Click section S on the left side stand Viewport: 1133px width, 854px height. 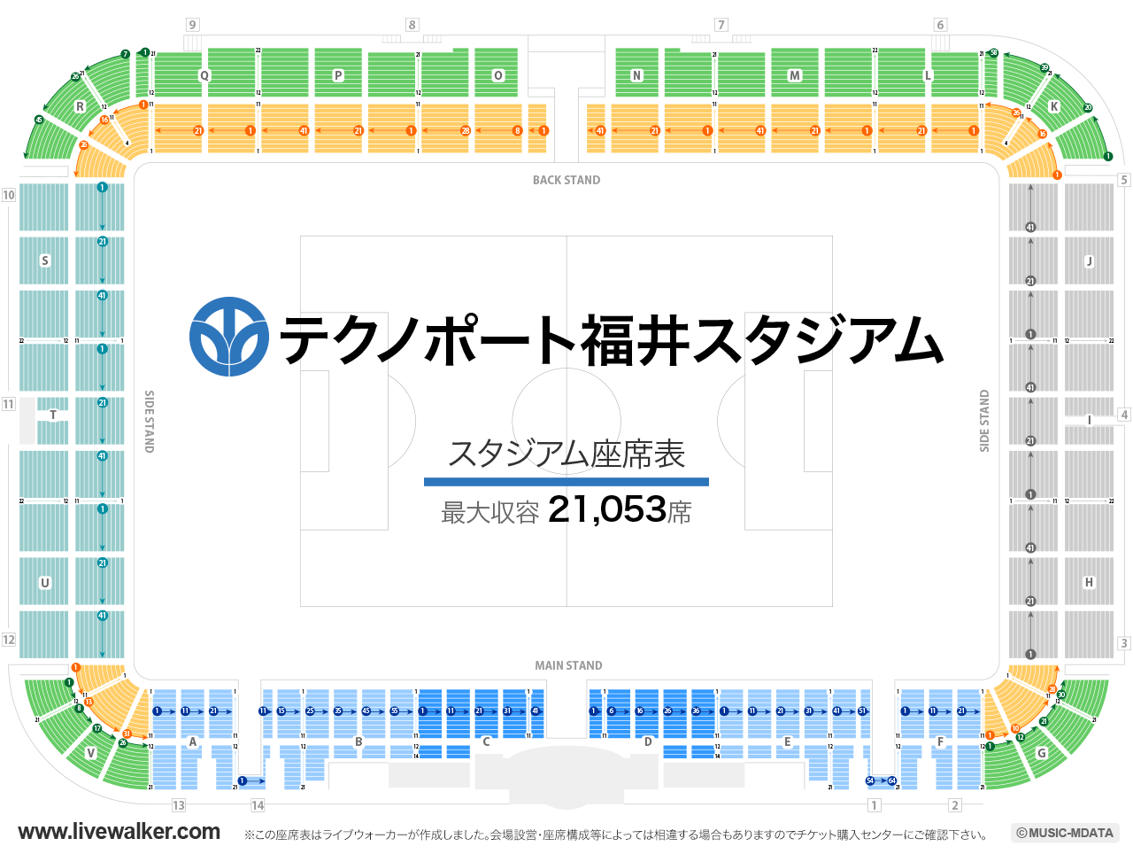pos(44,260)
